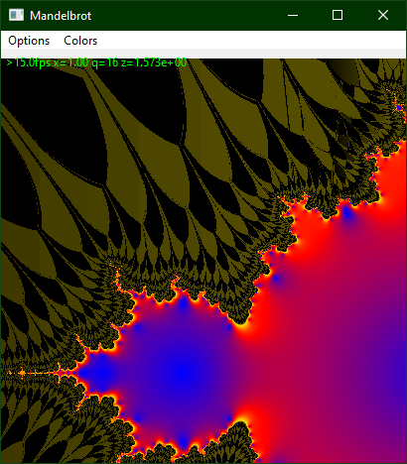Click the x=1.00 value in the overlay
The image size is (407, 464).
click(x=70, y=62)
